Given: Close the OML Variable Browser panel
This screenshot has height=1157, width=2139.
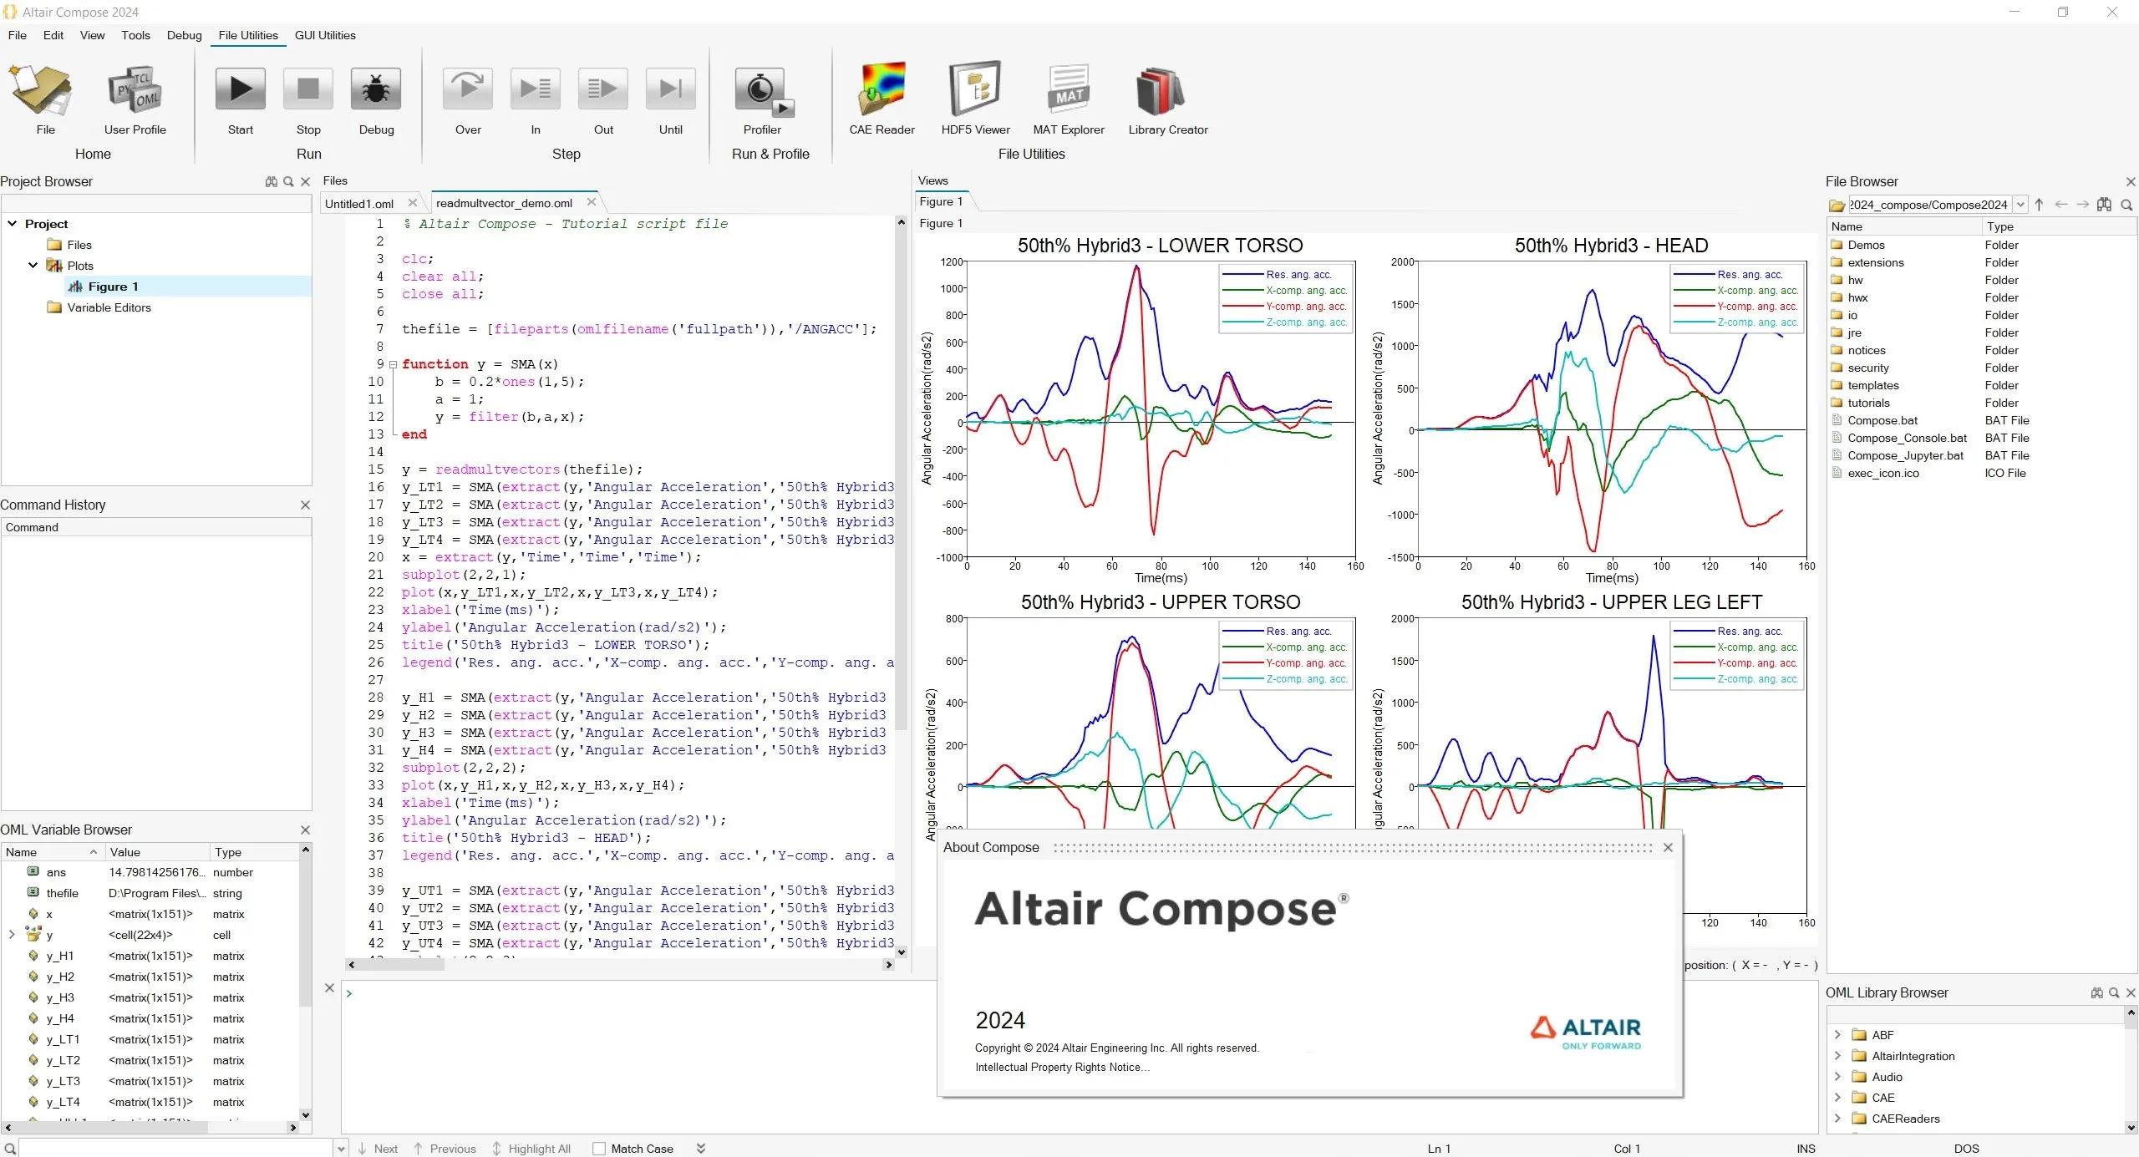Looking at the screenshot, I should point(305,830).
